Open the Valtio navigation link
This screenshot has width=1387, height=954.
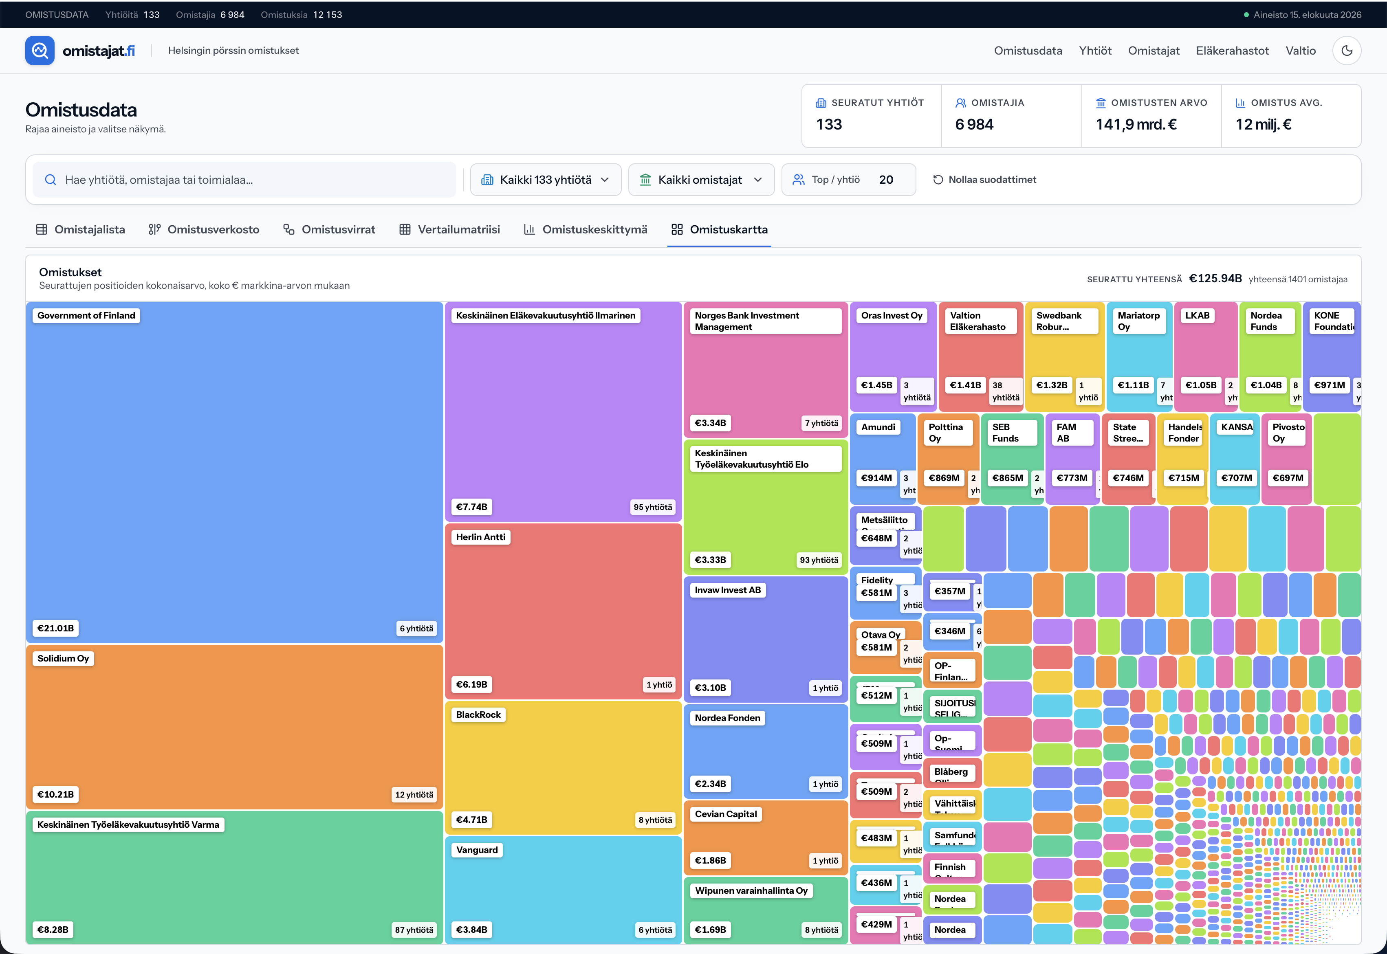1300,51
